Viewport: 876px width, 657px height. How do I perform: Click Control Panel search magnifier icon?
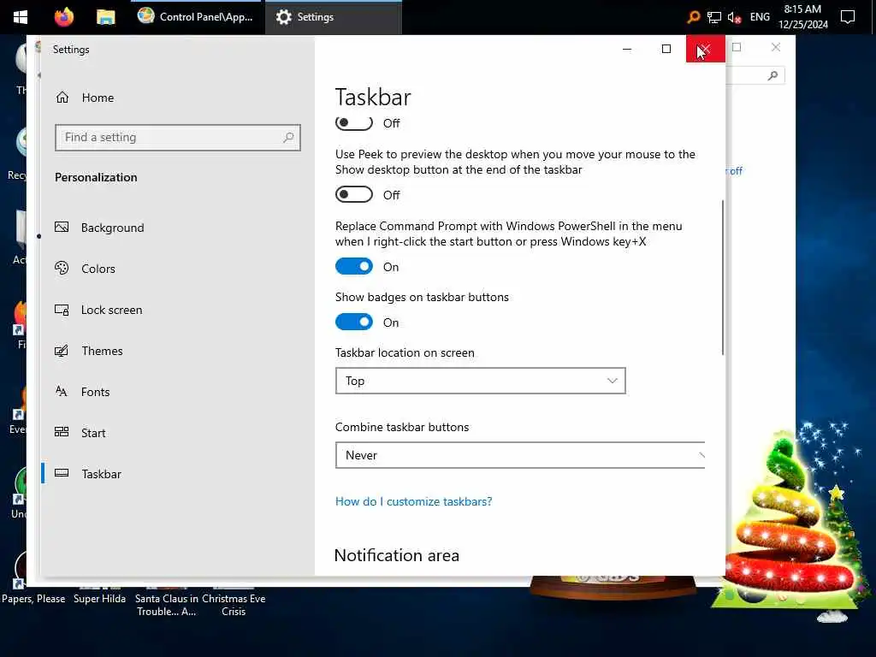click(x=772, y=75)
